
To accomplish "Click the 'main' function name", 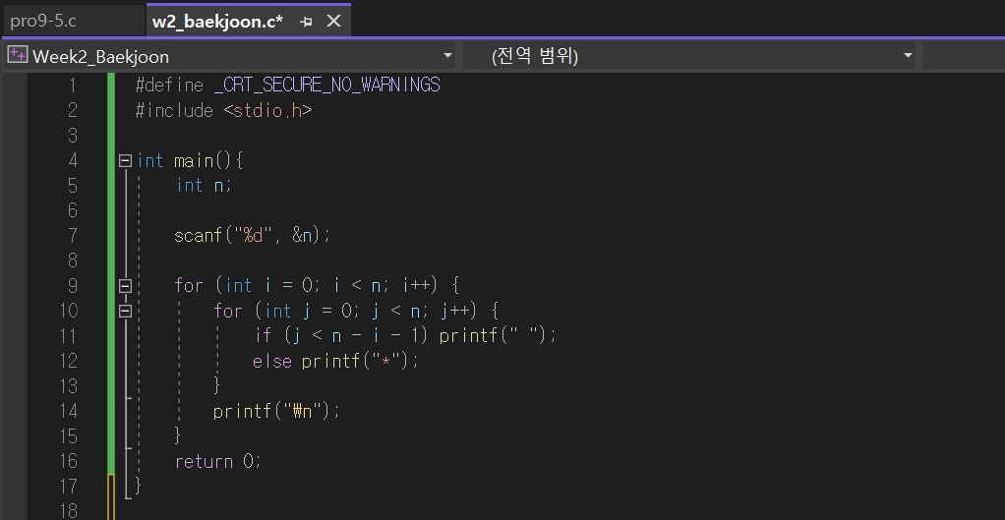I will coord(194,160).
